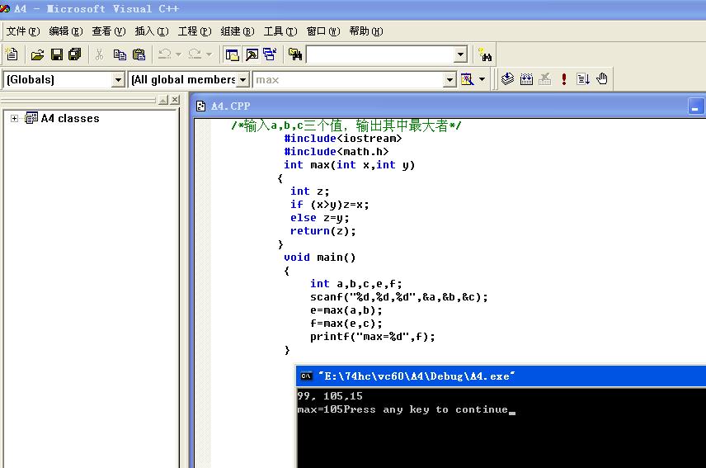Click the WizardBar actions wand icon

pyautogui.click(x=468, y=80)
